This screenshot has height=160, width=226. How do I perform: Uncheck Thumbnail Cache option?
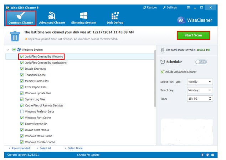click(x=22, y=75)
